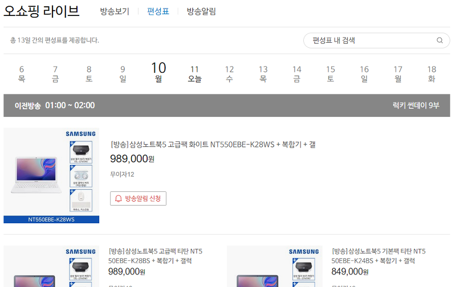Select date 18 화

click(x=431, y=74)
